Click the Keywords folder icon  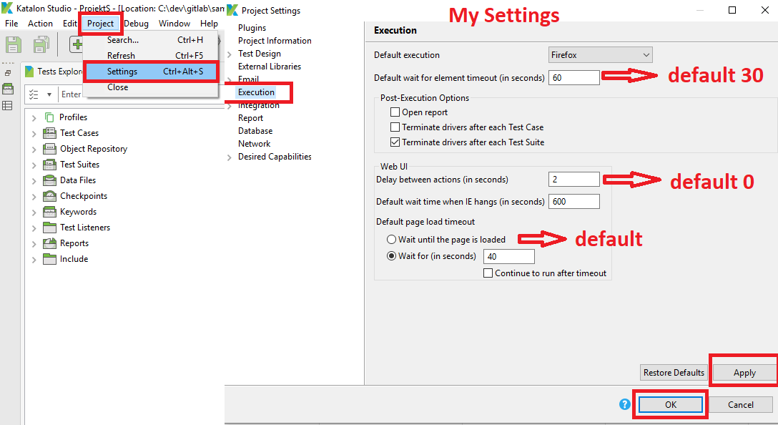[x=49, y=212]
